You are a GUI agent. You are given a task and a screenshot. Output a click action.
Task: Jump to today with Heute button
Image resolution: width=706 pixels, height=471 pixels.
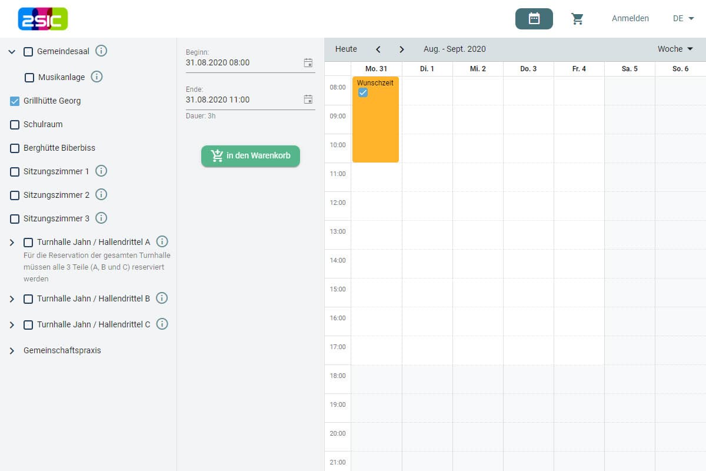click(x=346, y=49)
